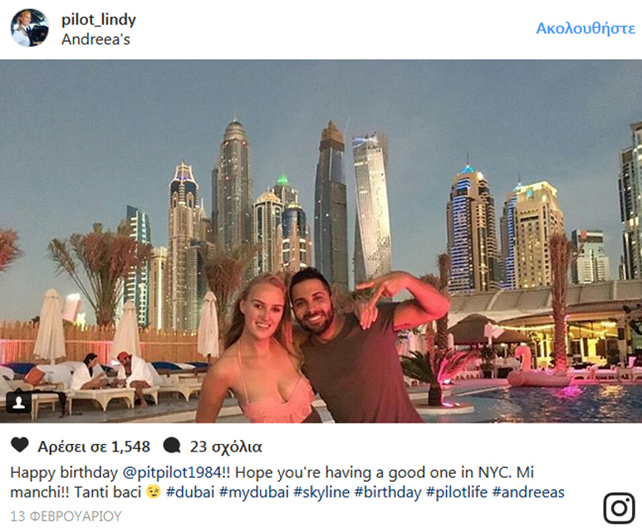This screenshot has width=642, height=532.
Task: Open the Dubai skyline post photo
Action: tap(321, 241)
